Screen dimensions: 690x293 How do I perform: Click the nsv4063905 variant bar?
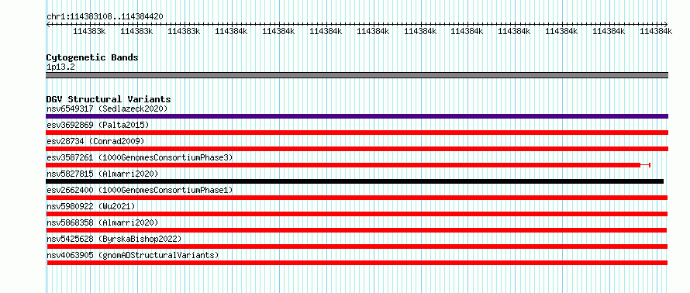coord(357,263)
